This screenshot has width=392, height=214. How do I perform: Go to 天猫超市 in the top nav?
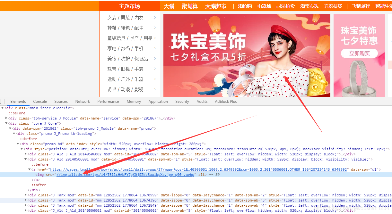click(x=216, y=6)
